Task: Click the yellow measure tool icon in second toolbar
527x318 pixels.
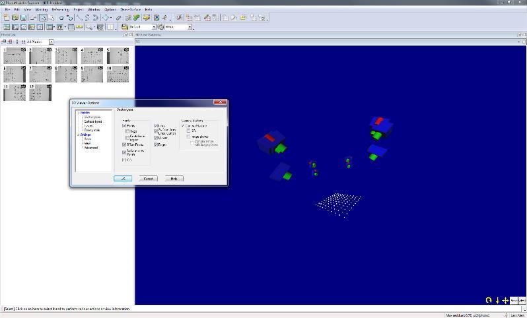Action: click(x=79, y=26)
